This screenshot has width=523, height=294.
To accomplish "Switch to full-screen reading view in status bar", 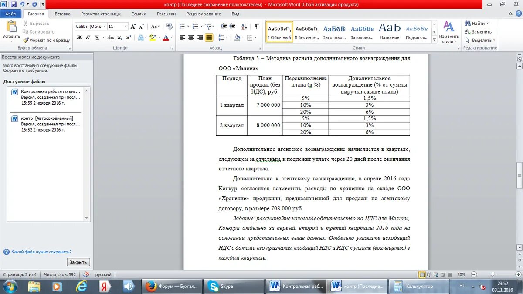I will 429,274.
